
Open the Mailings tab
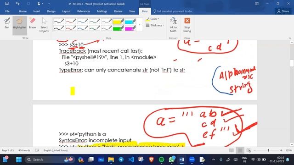tap(102, 11)
